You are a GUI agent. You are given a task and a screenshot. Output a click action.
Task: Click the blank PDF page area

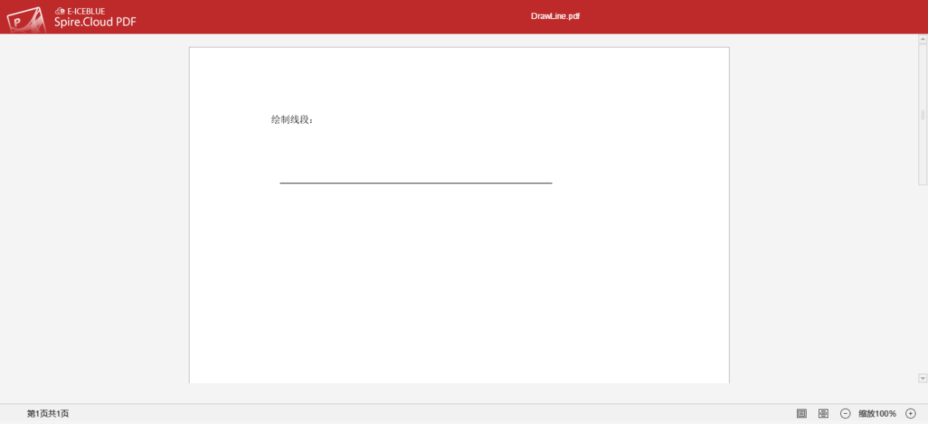459,292
